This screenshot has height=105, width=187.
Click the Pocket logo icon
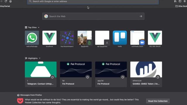tap(20, 101)
